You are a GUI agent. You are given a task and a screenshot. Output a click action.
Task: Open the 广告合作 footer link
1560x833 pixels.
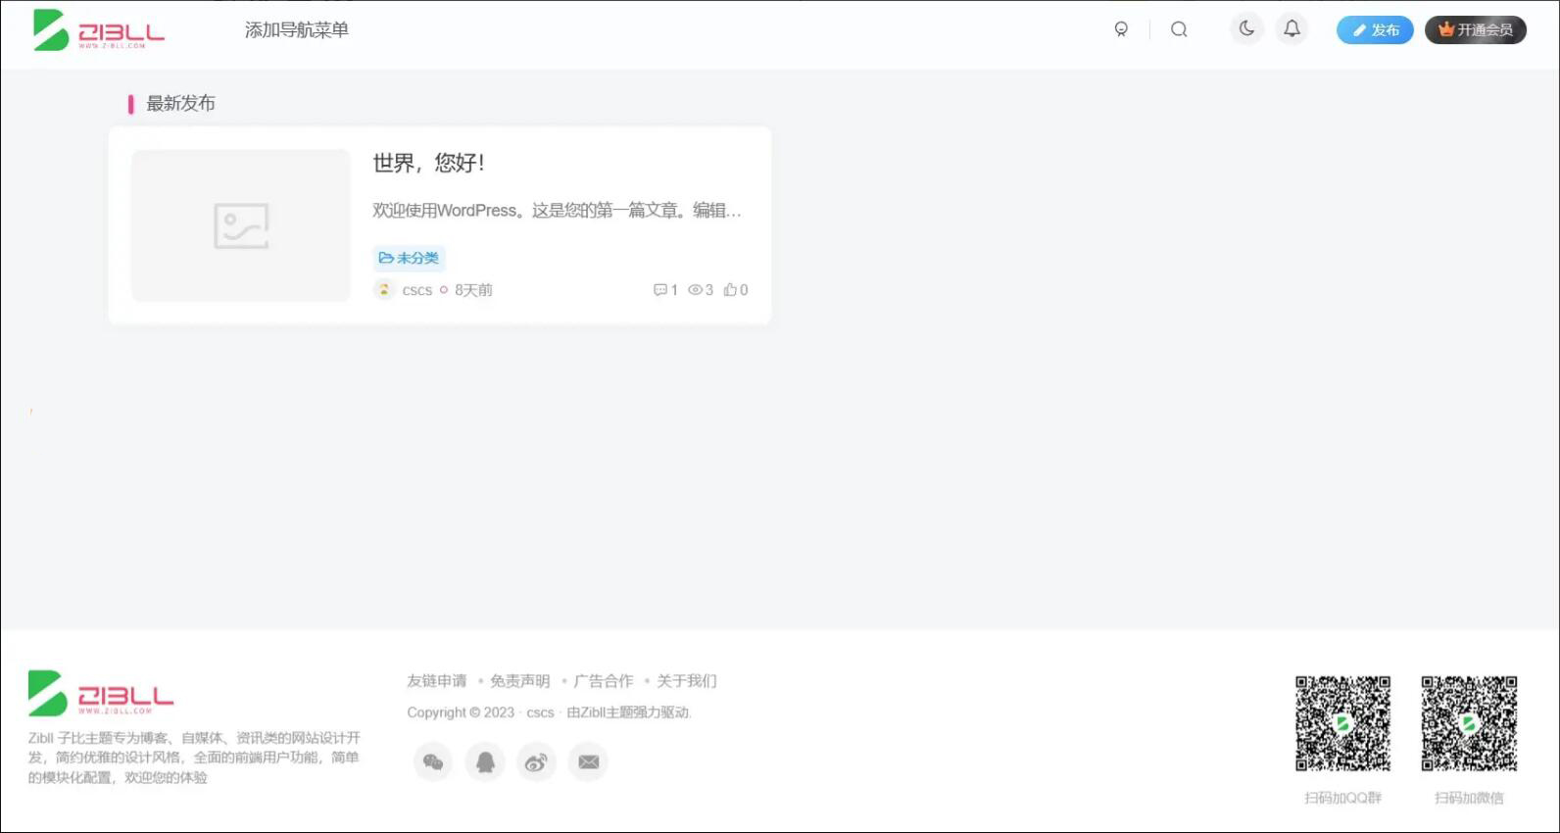[604, 681]
